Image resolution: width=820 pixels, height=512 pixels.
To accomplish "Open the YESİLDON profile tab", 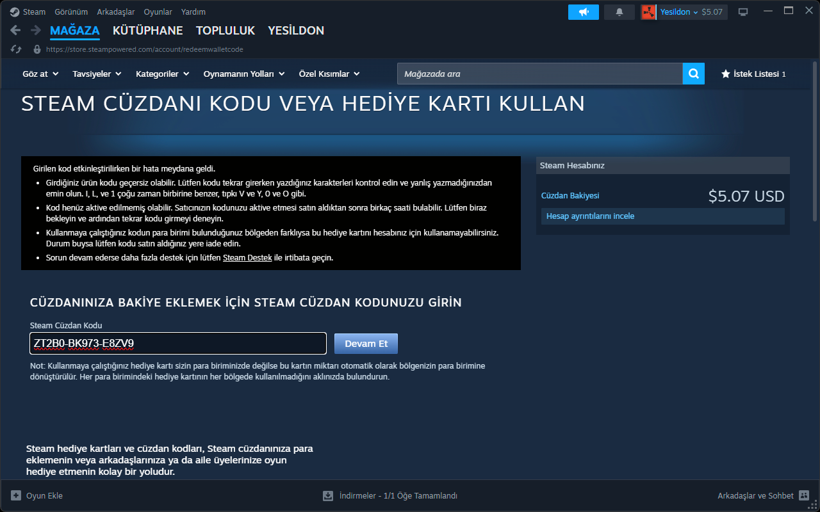I will pos(296,31).
